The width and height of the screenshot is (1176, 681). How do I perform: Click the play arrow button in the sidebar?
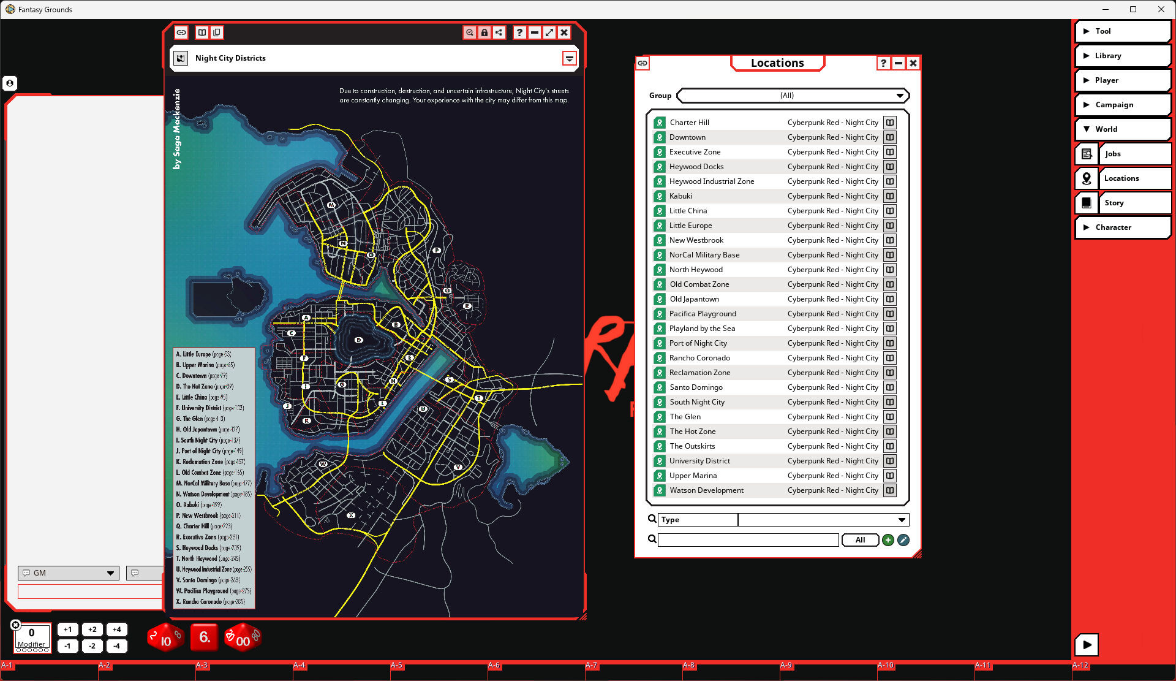click(1087, 645)
